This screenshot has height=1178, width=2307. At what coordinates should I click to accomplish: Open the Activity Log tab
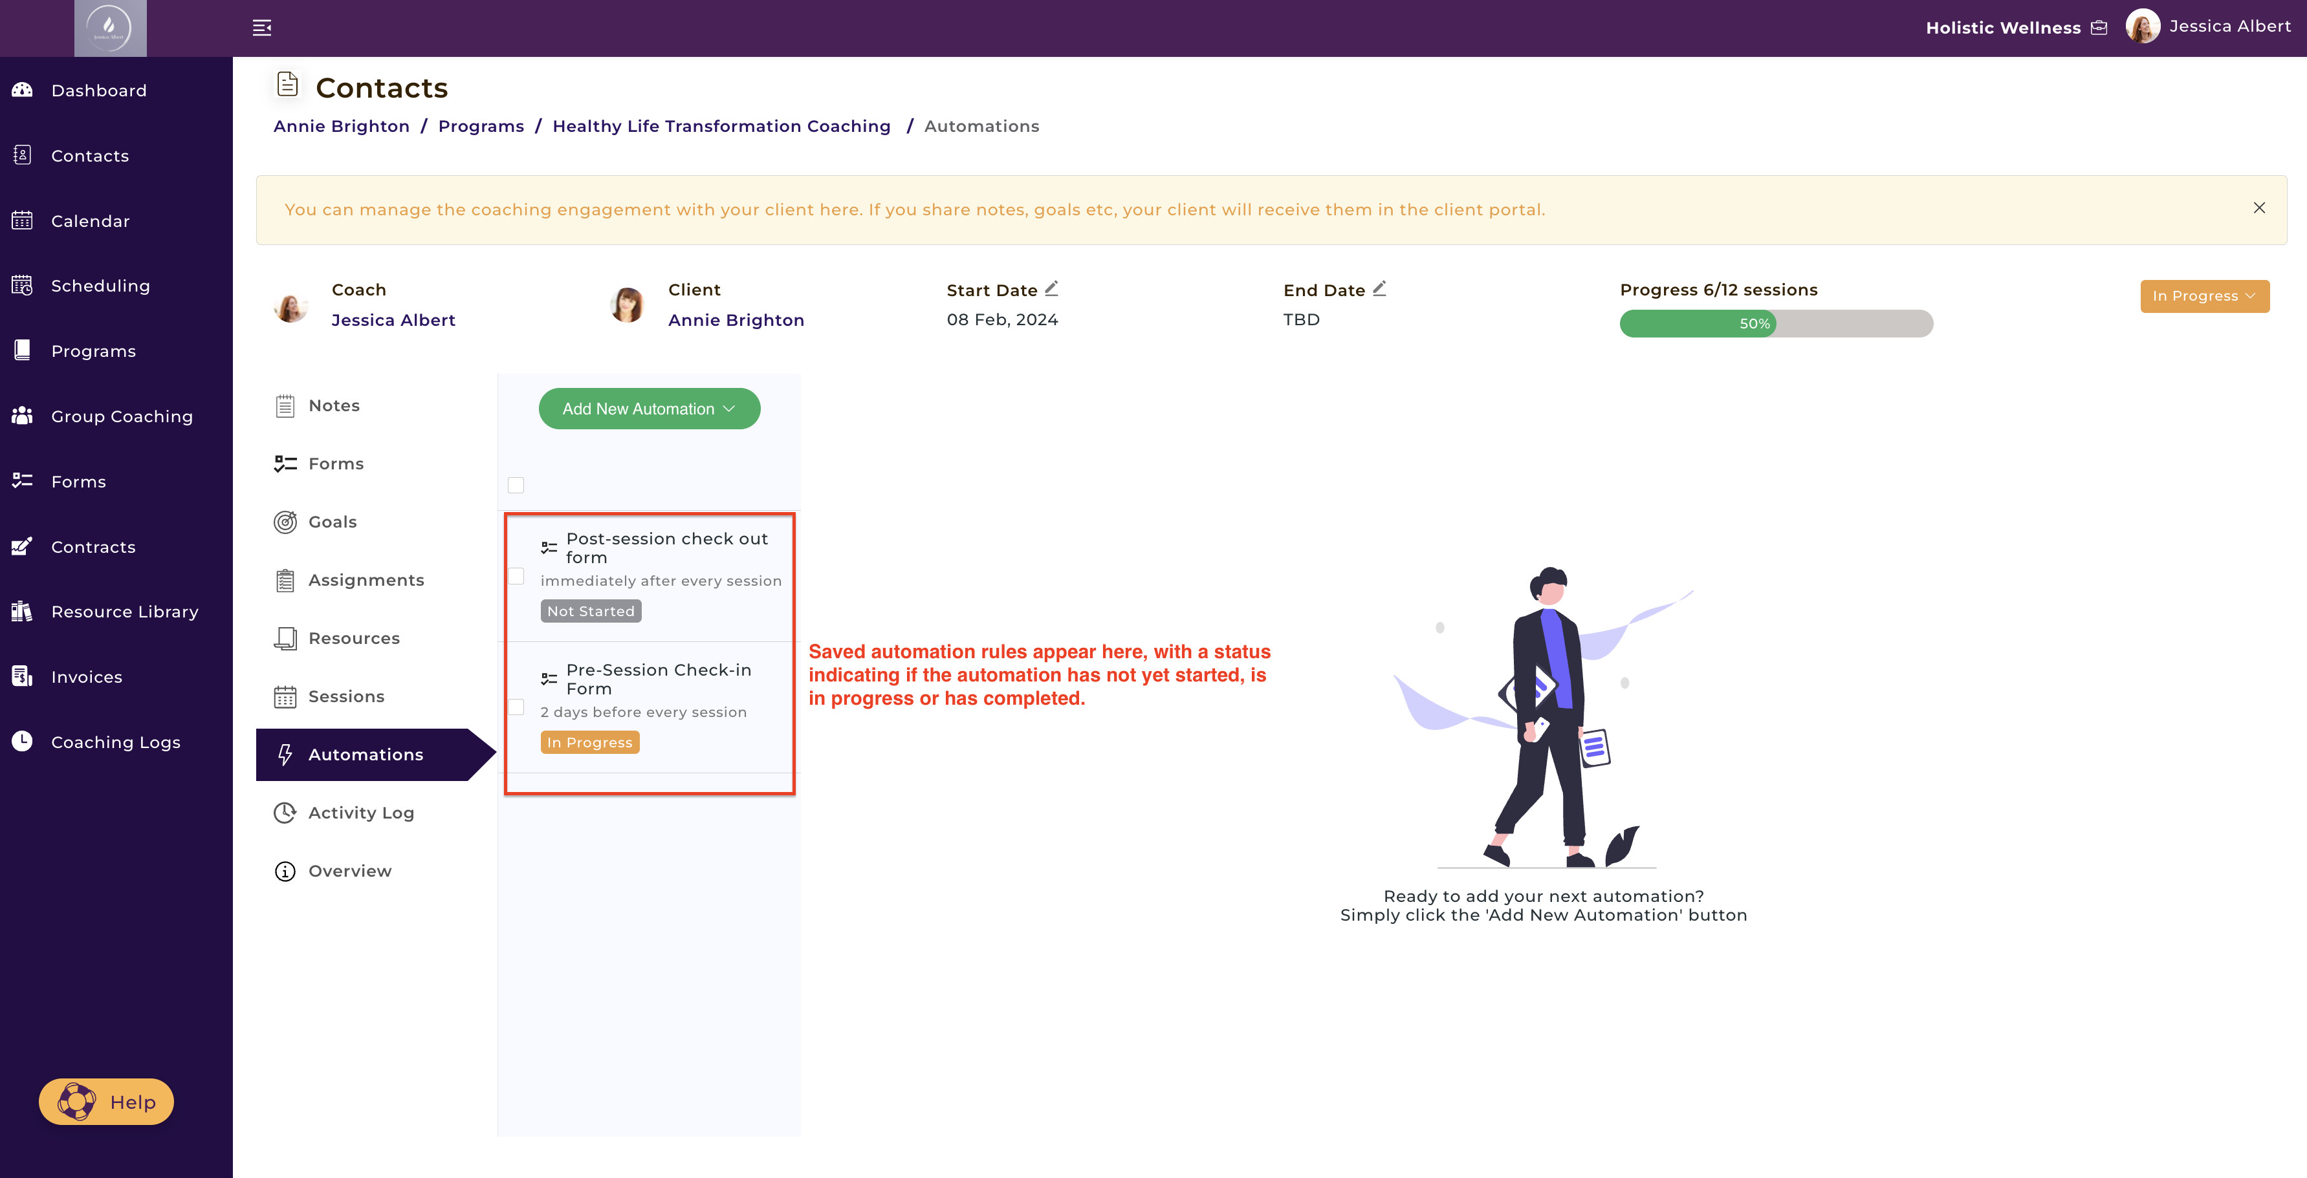[361, 813]
